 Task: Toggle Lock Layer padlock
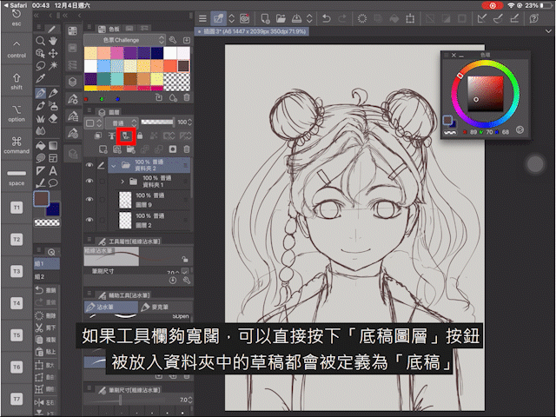coord(140,136)
